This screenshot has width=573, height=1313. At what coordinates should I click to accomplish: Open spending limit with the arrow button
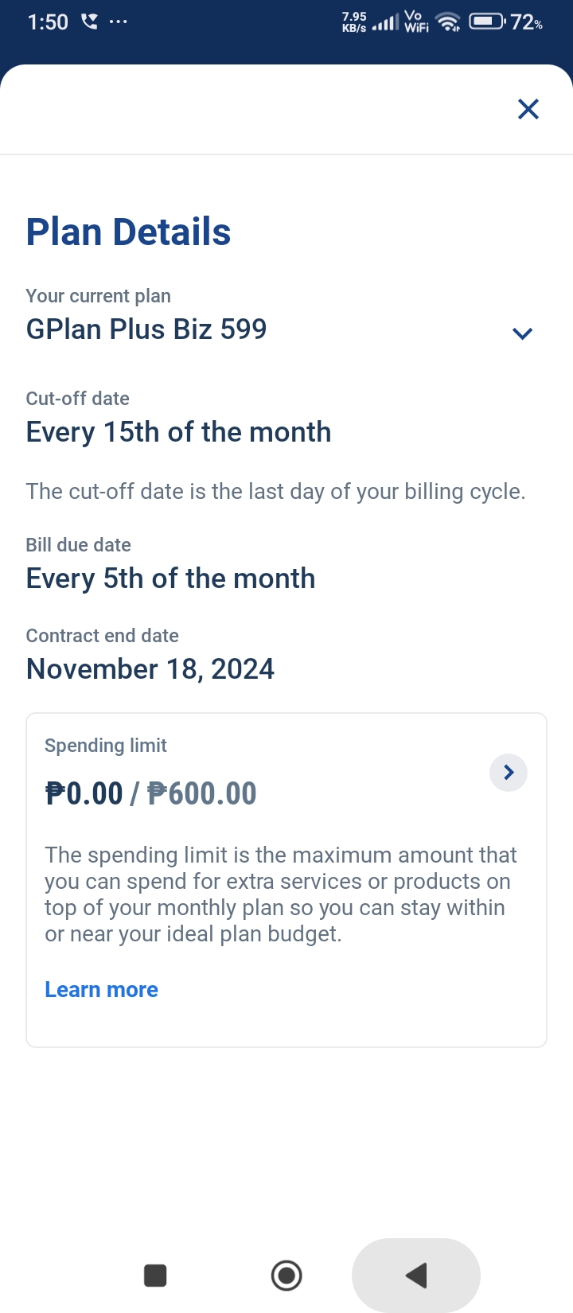(x=509, y=772)
